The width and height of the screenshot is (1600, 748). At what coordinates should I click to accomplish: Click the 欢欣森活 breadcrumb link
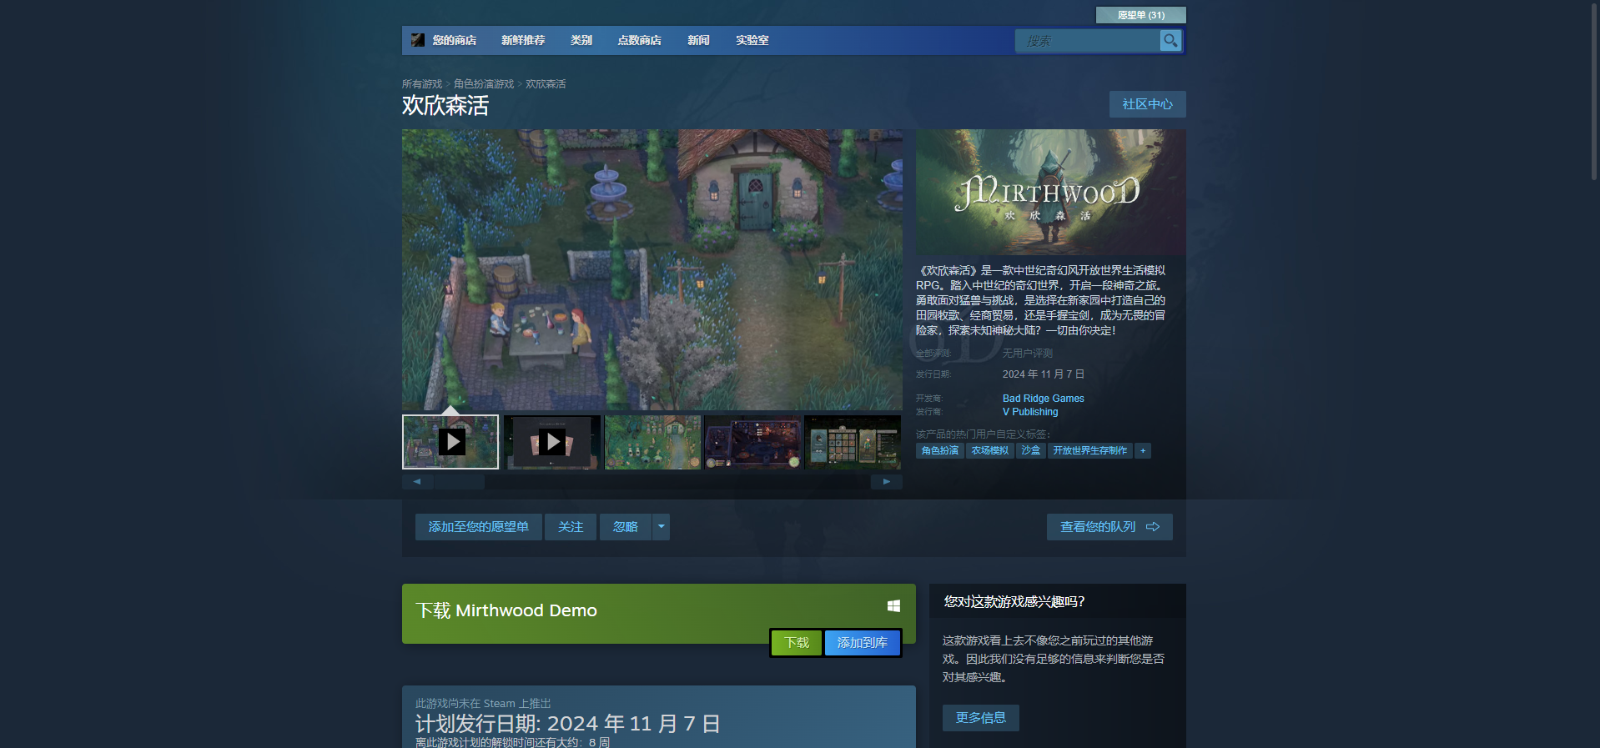(x=546, y=84)
